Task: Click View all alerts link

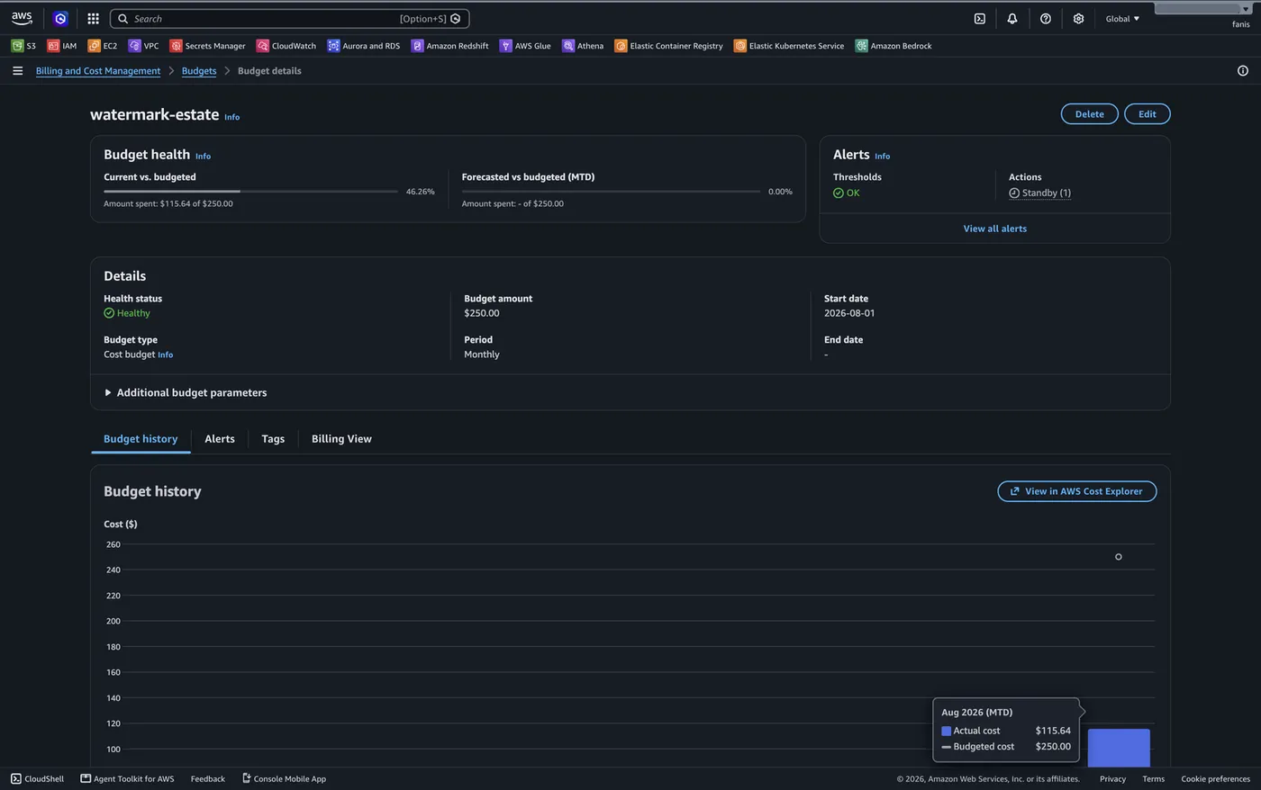Action: pos(995,229)
